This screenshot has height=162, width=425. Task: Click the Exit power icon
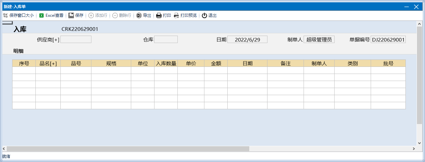[204, 15]
